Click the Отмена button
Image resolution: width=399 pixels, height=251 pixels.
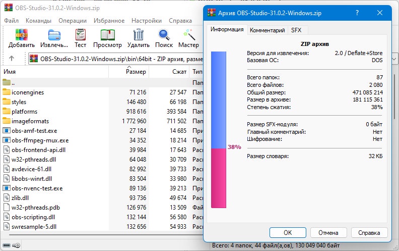(x=328, y=233)
